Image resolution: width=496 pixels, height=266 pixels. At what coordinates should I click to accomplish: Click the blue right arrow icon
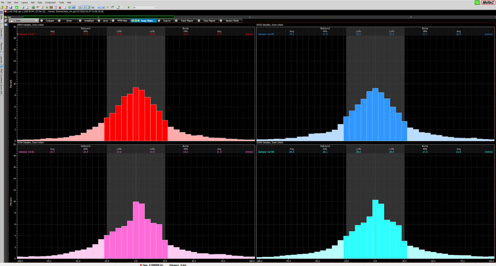[103, 7]
